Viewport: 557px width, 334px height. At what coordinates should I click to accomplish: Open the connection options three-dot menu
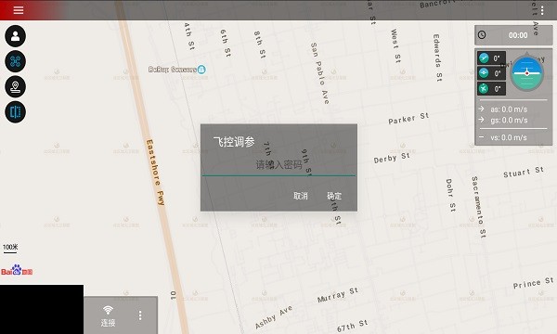click(140, 315)
